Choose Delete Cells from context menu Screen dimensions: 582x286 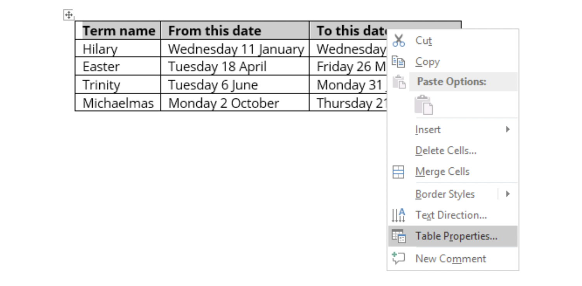click(x=453, y=150)
